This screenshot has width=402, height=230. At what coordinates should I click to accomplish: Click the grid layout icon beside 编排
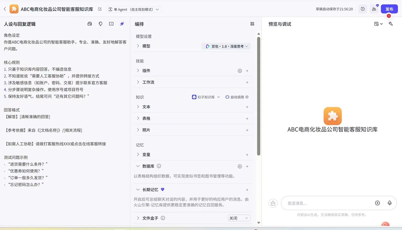pyautogui.click(x=252, y=24)
